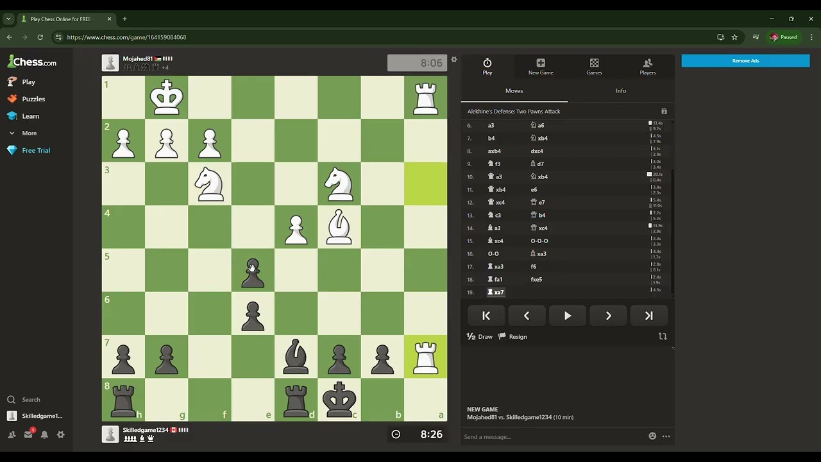Select move 6 a3 in move list

point(491,126)
